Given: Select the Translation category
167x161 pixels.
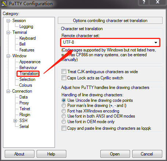Looking at the screenshot, I should click(29, 74).
